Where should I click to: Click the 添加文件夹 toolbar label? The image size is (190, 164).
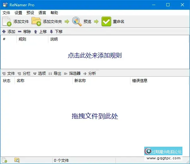52,22
